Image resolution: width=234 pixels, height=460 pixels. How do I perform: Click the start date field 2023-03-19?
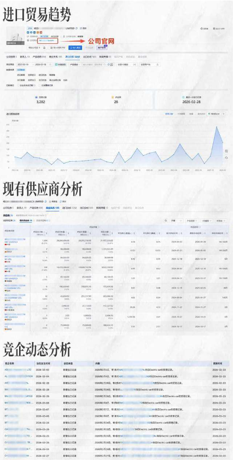click(24, 64)
